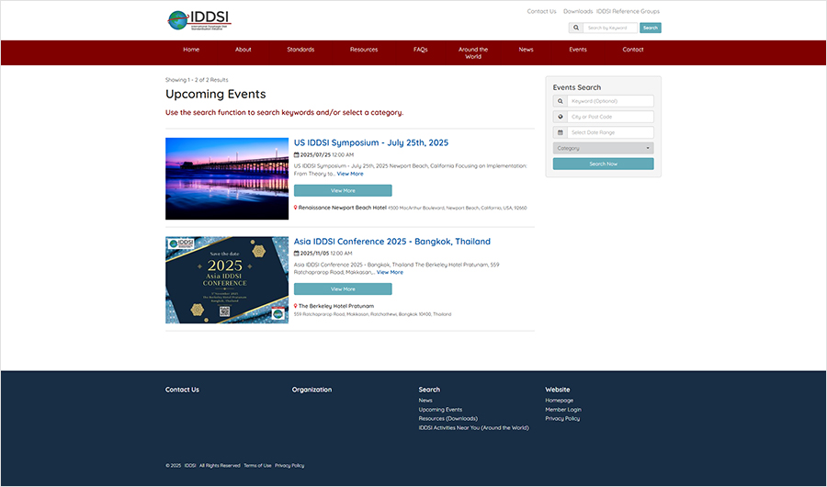
Task: Click the calendar icon next to 2025/11/05 date
Action: point(297,254)
